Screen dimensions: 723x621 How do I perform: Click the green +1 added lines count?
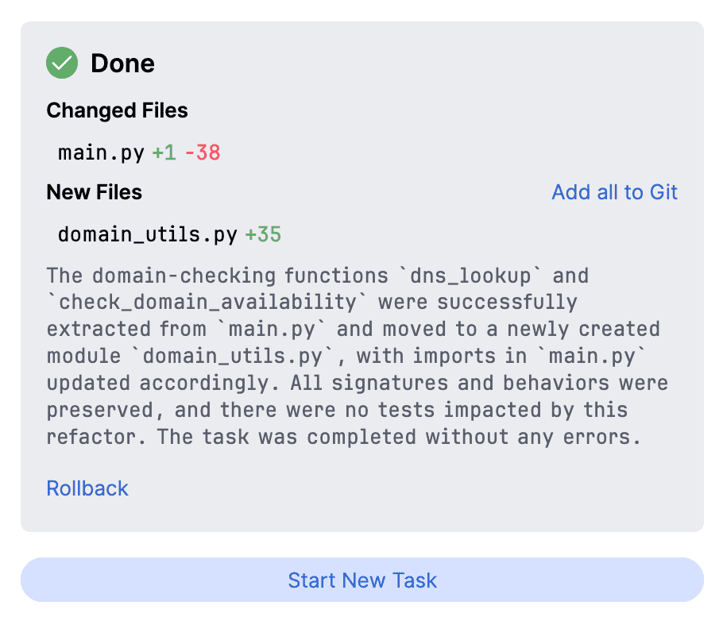(x=164, y=152)
